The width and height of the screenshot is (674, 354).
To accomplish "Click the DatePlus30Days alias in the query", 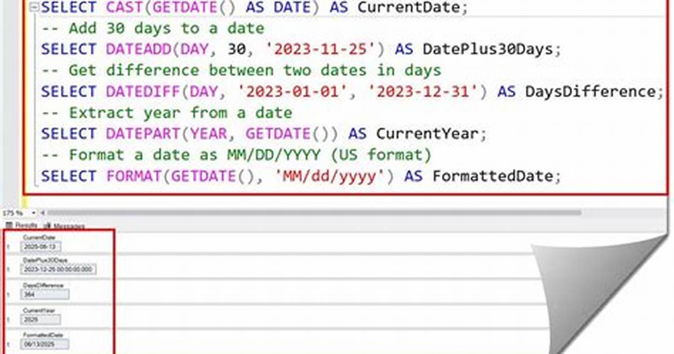I will tap(487, 49).
